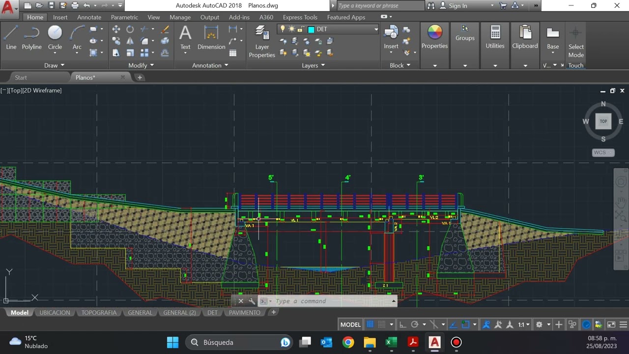Select the Polyline tool
629x354 pixels.
(31, 37)
